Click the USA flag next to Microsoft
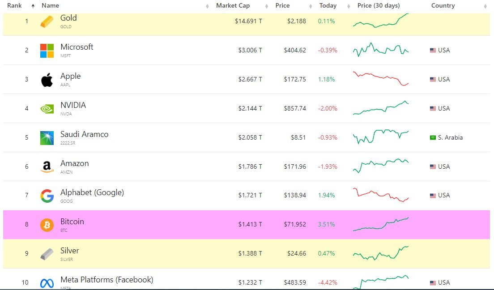The image size is (494, 290). [432, 50]
